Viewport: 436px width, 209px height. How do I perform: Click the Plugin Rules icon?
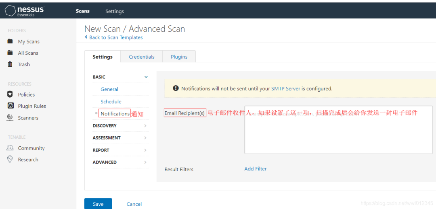click(x=10, y=106)
